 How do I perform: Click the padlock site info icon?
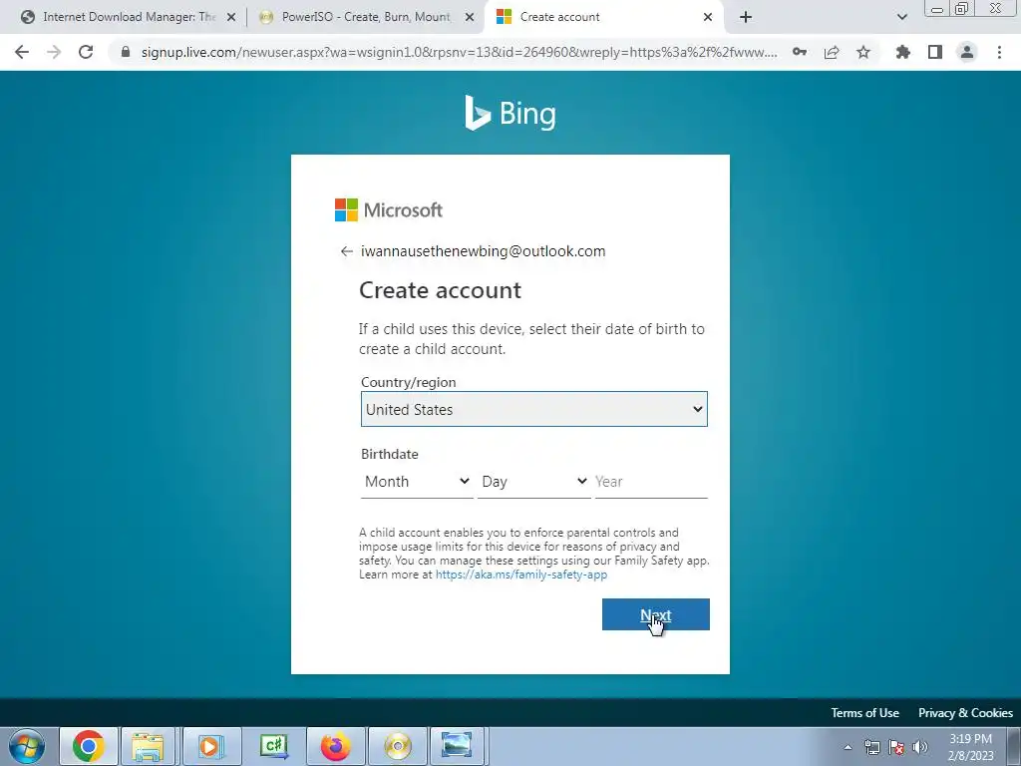[x=126, y=52]
